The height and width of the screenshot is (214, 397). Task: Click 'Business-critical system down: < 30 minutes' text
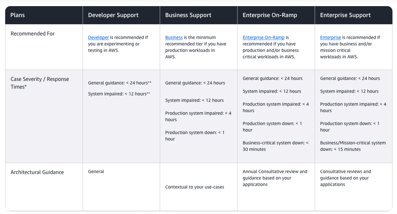tap(275, 146)
